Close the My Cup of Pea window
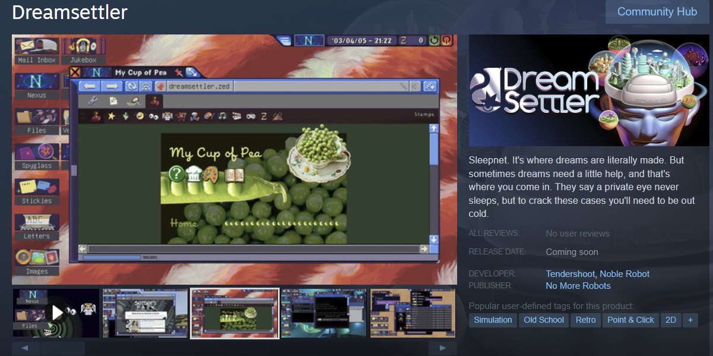The image size is (713, 356). [x=75, y=73]
